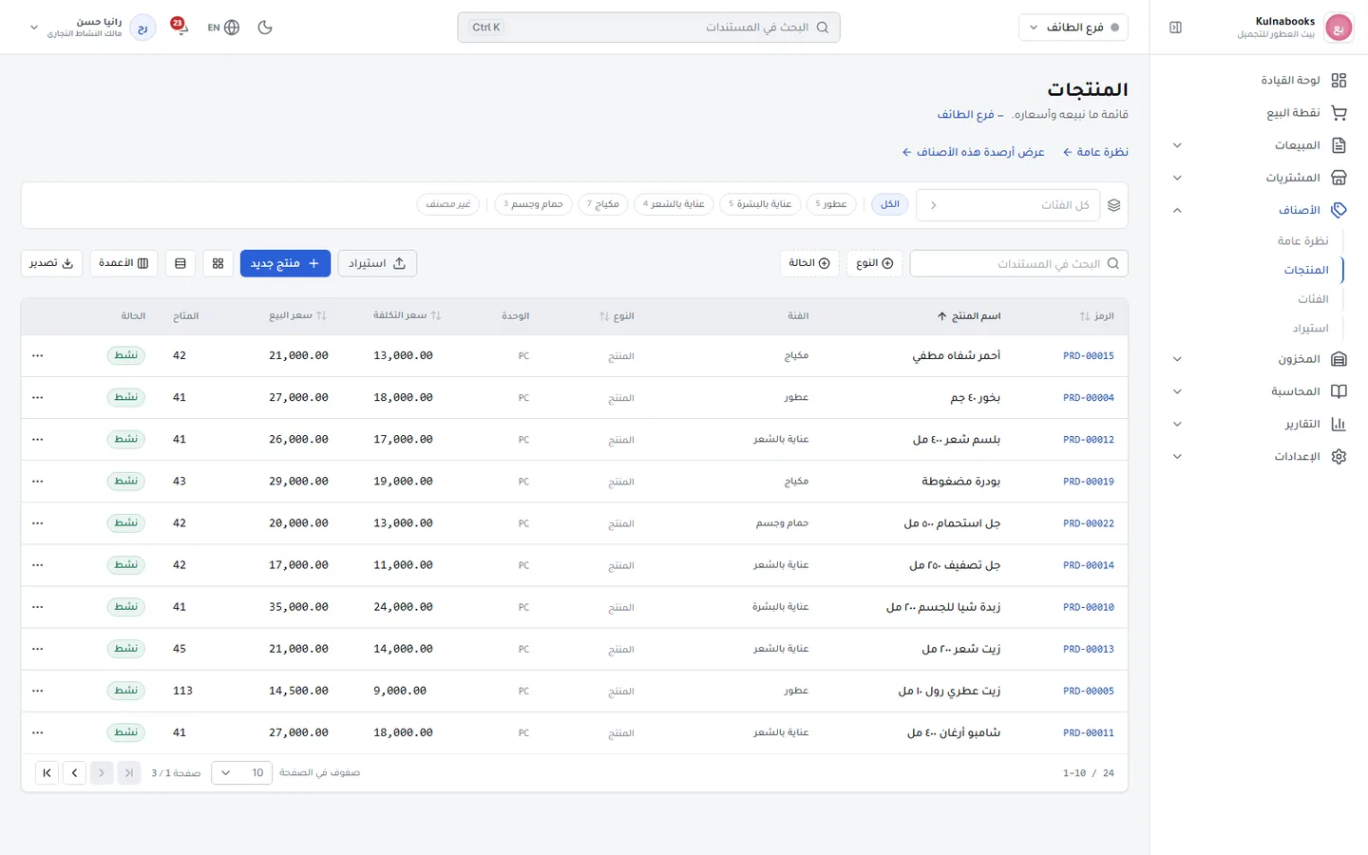Open الفئات submenu item
This screenshot has height=855, width=1368.
(x=1313, y=299)
